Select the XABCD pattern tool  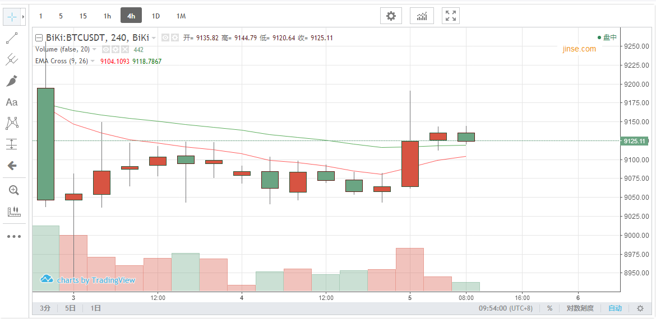pos(12,123)
